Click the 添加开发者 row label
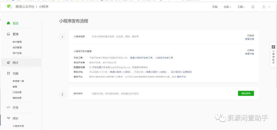This screenshot has width=277, height=130. click(x=79, y=62)
